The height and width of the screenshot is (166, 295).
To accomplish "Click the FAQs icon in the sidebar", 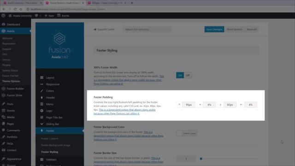I will click(3, 143).
